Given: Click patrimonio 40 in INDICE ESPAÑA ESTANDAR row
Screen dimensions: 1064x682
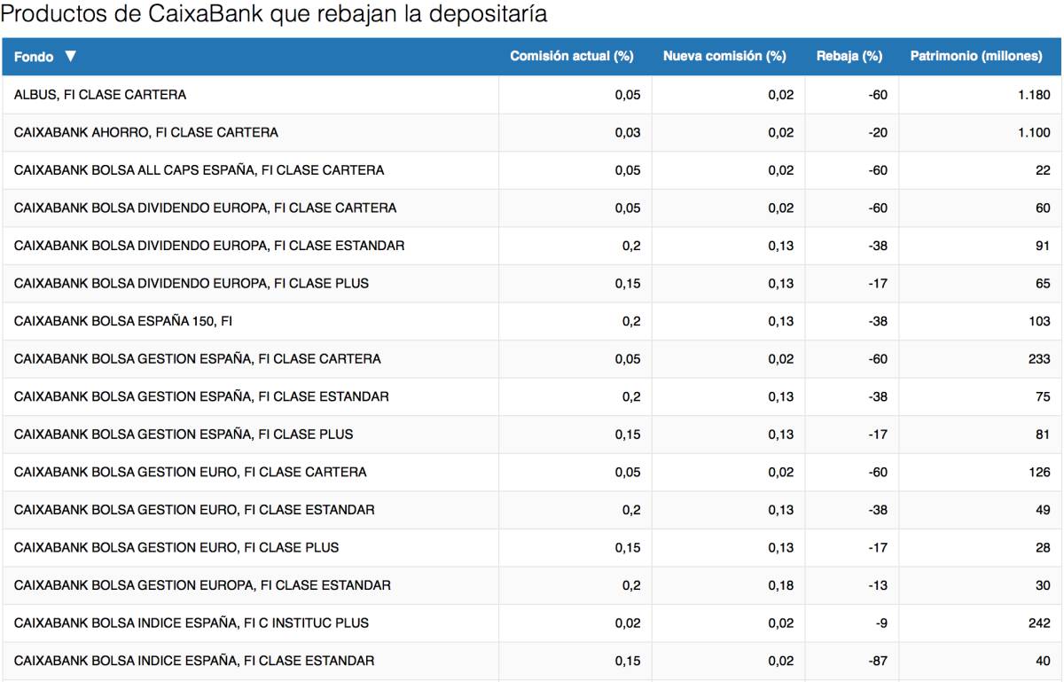Looking at the screenshot, I should 1043,661.
